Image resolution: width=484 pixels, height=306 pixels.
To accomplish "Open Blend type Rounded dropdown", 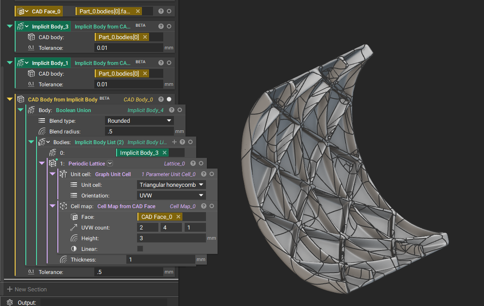I will pyautogui.click(x=139, y=121).
